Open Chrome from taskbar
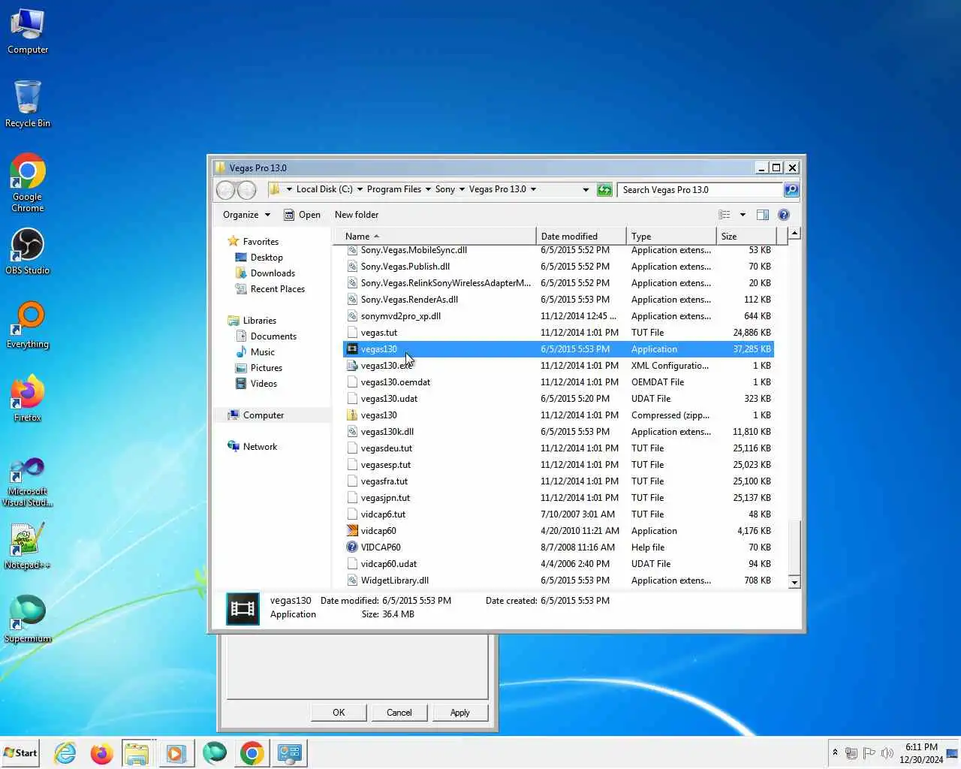The height and width of the screenshot is (769, 961). click(252, 752)
